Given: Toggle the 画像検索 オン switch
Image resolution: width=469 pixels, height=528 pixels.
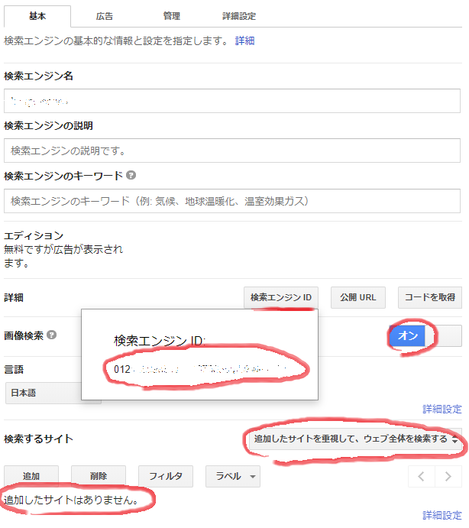Looking at the screenshot, I should point(425,336).
